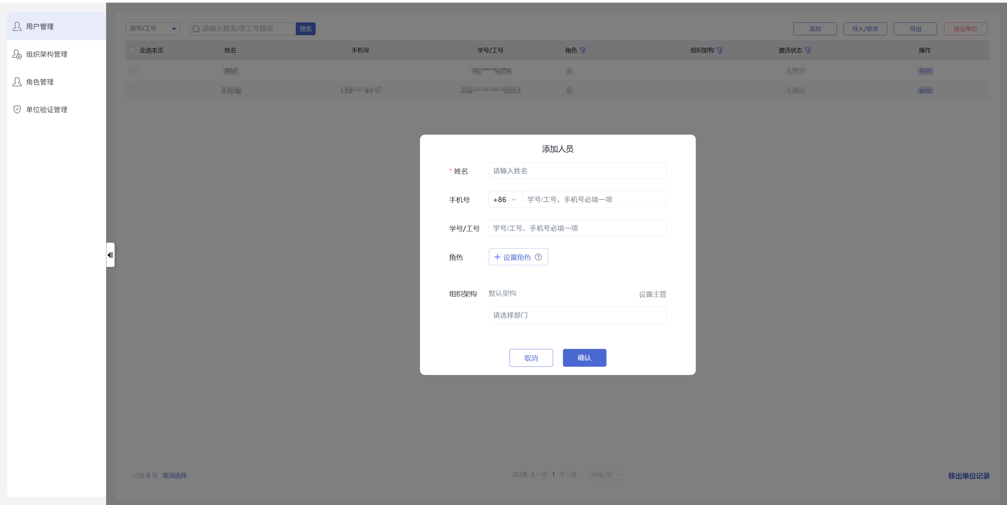Click the 单位验证管理 shield icon

click(17, 109)
